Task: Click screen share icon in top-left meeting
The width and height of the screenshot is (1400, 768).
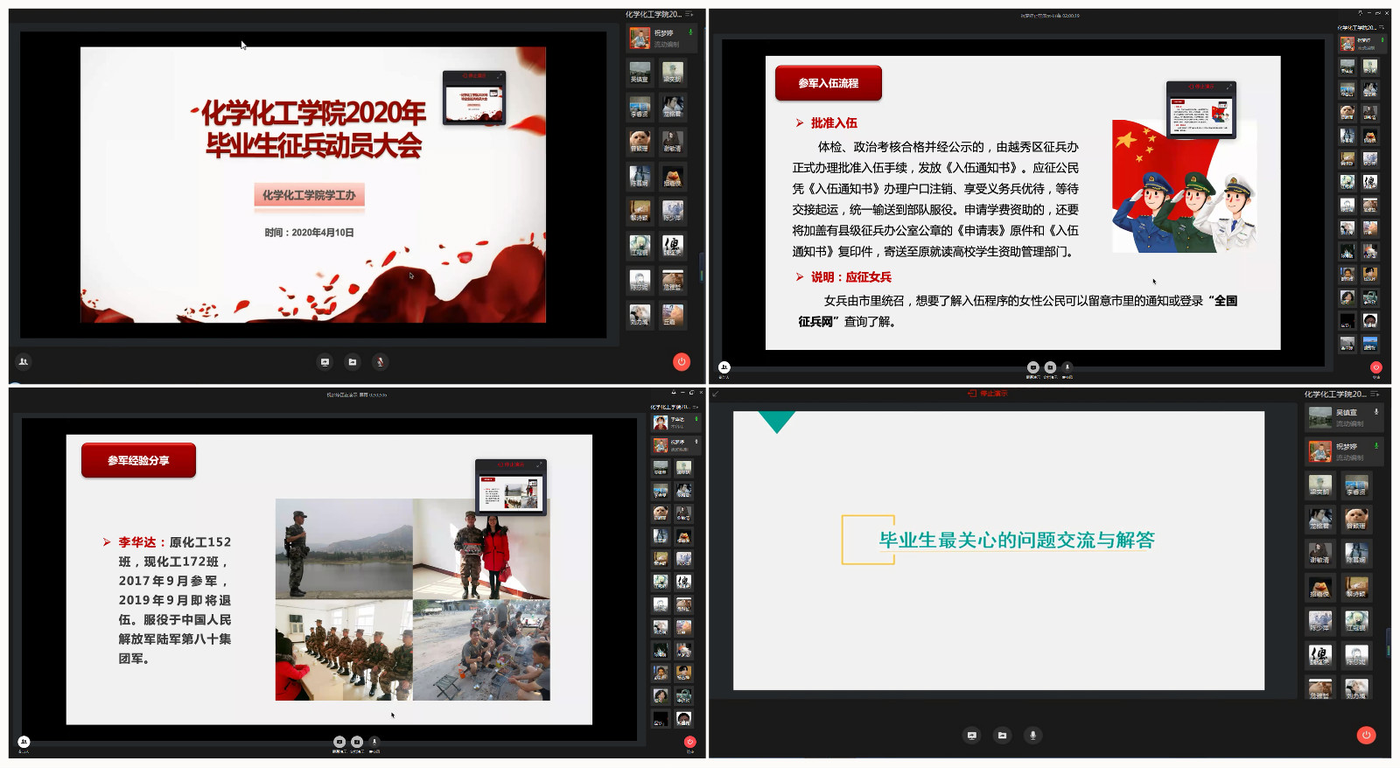Action: [x=325, y=362]
